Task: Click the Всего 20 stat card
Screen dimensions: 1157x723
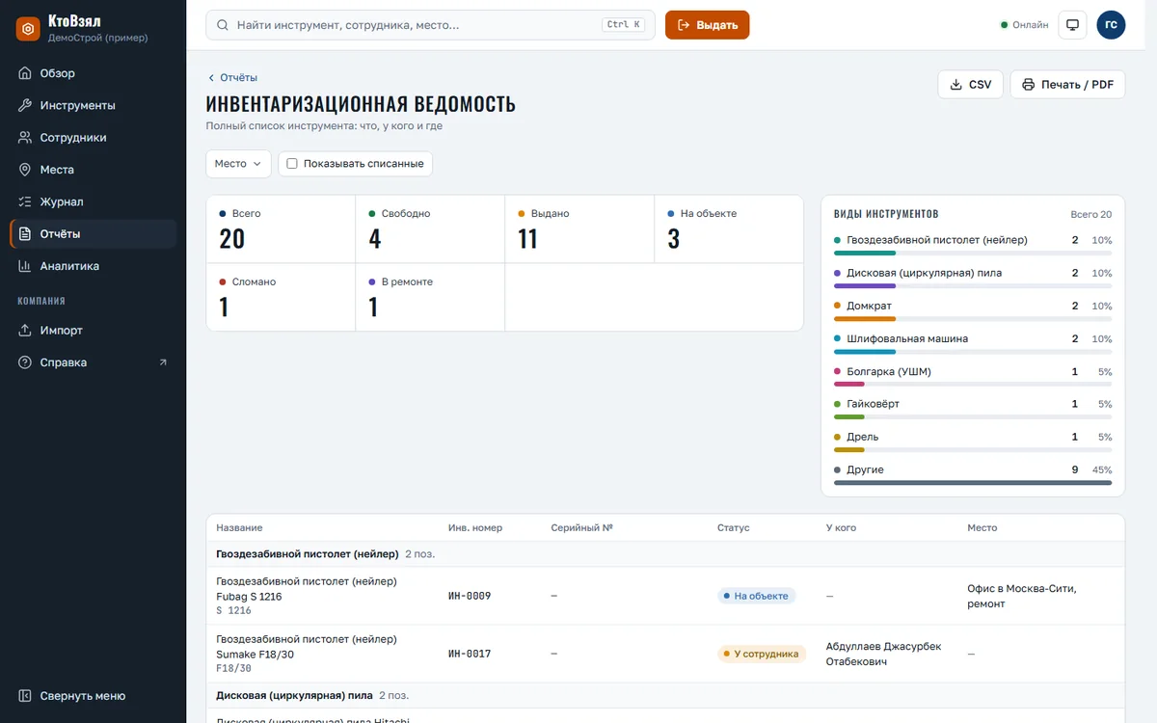Action: [281, 229]
